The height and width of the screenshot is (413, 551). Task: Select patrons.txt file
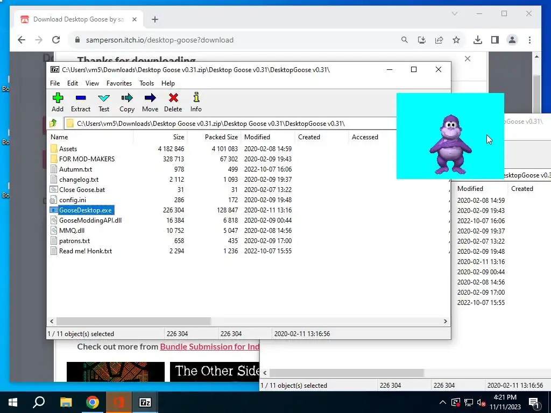[x=74, y=240]
